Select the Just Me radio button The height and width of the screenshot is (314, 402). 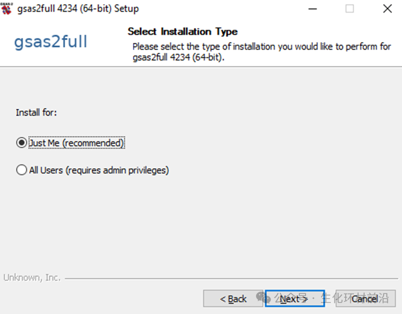tap(22, 143)
